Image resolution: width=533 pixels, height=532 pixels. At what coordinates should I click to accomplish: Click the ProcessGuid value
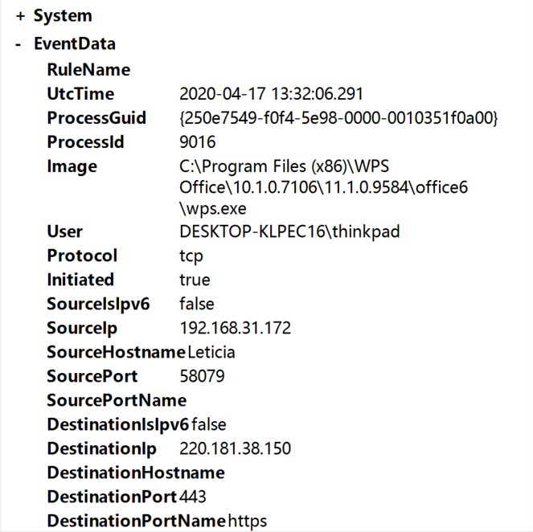point(338,118)
